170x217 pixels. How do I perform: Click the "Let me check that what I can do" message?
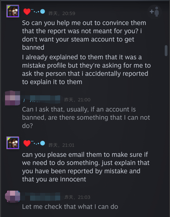pos(70,207)
